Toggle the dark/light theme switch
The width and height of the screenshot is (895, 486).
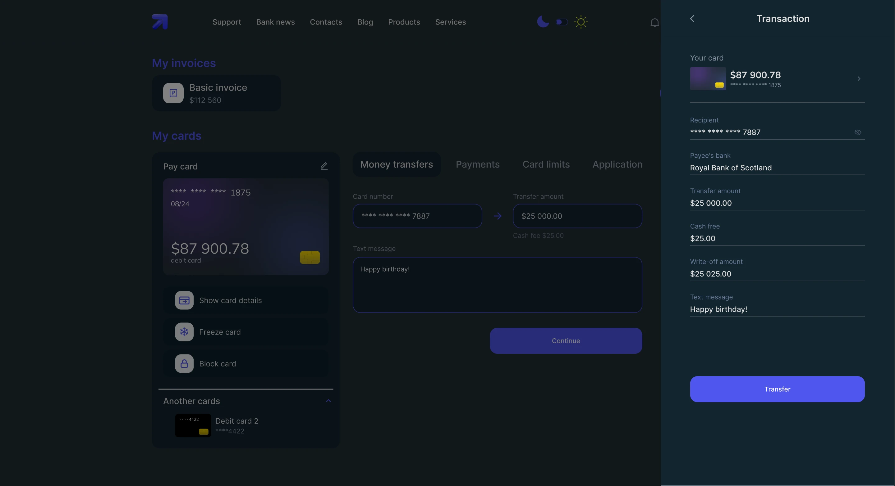click(562, 22)
